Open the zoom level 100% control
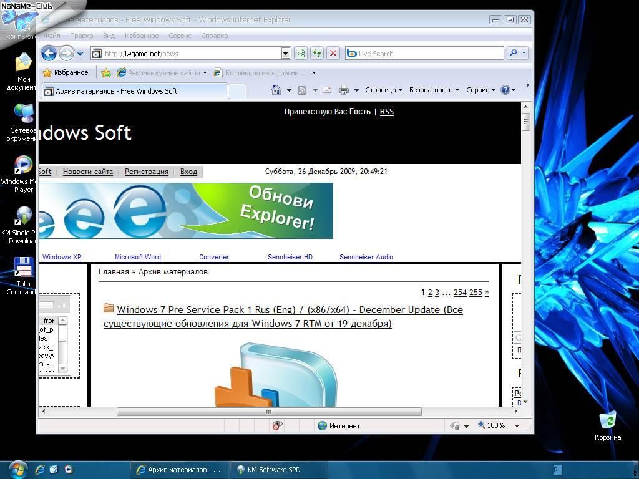 (x=499, y=425)
